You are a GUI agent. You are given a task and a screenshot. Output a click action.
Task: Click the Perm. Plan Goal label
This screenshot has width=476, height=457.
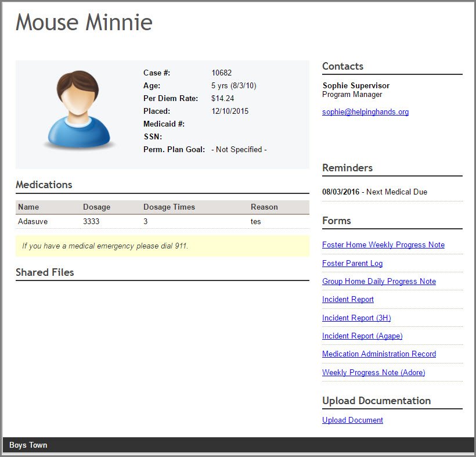pos(174,150)
